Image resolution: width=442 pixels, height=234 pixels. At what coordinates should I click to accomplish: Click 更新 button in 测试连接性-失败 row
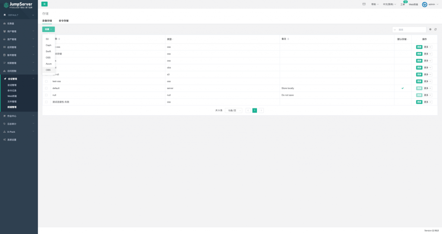click(x=419, y=102)
